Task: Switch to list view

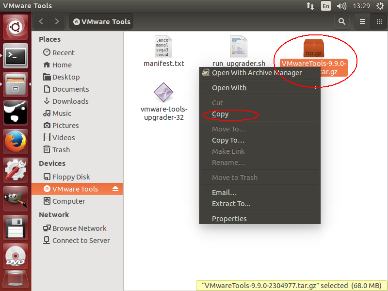Action: click(x=362, y=21)
